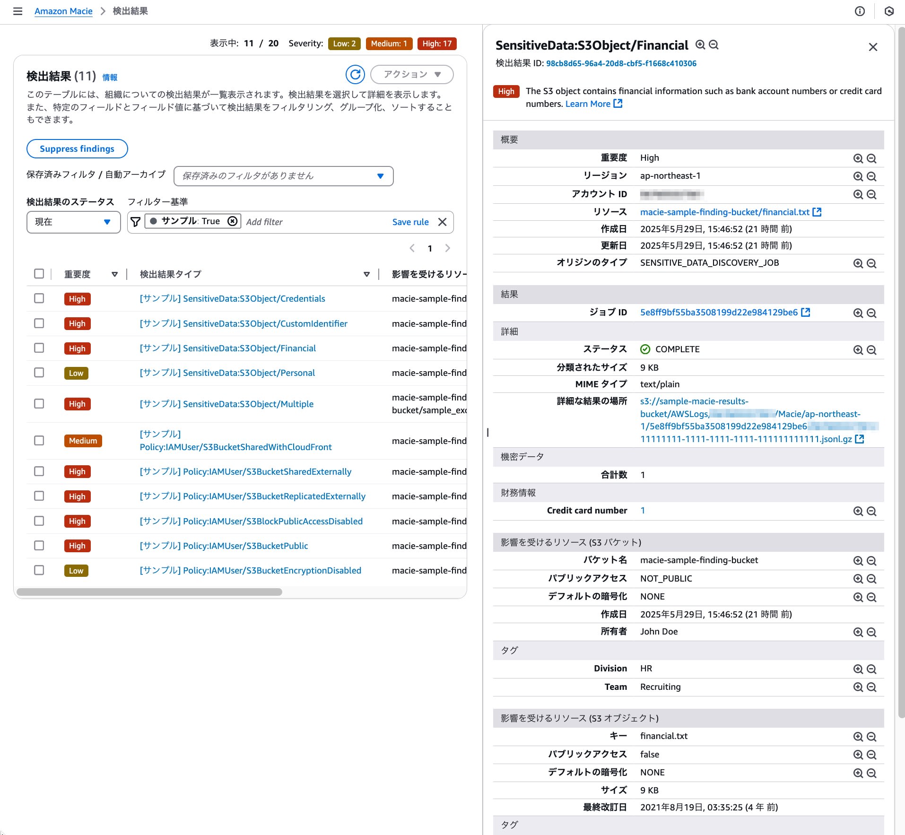Open the 情報 info link
The height and width of the screenshot is (835, 905).
click(x=110, y=77)
